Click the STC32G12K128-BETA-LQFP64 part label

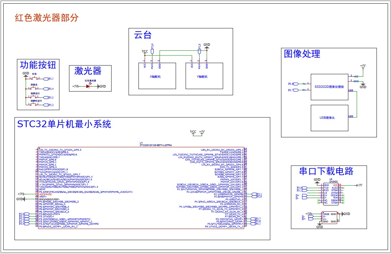pyautogui.click(x=156, y=145)
